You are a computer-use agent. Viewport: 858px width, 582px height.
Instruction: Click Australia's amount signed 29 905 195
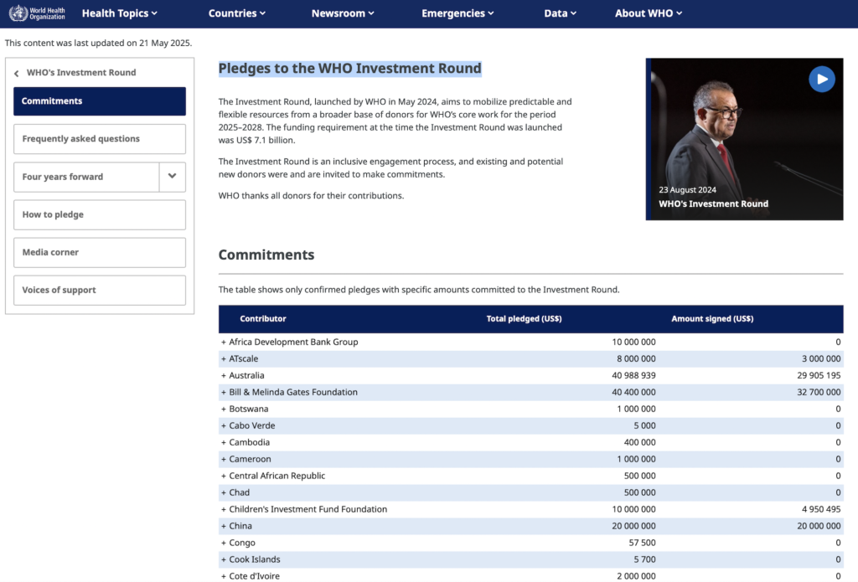pos(819,376)
